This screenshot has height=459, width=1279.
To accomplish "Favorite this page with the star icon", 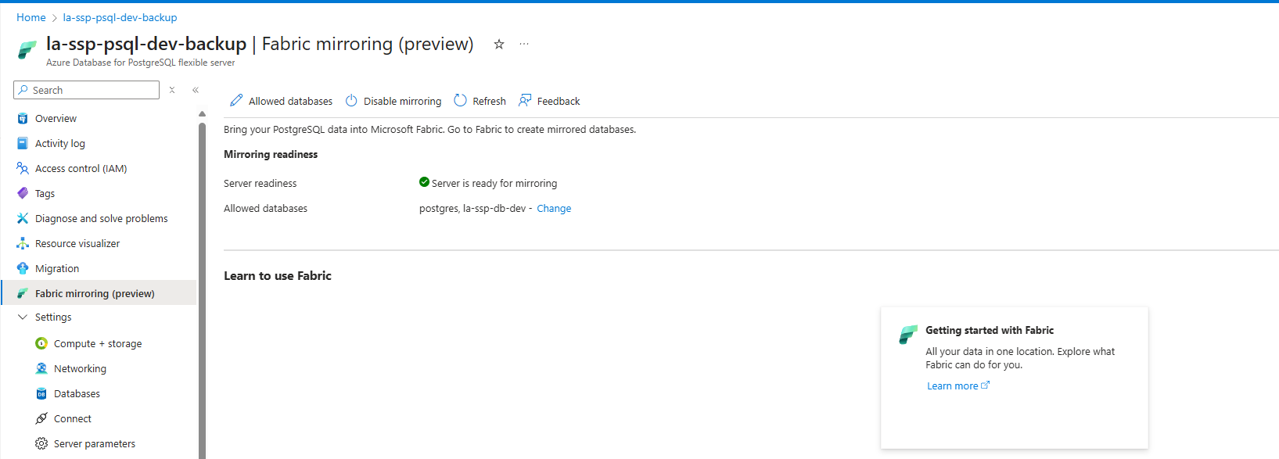I will tap(499, 45).
